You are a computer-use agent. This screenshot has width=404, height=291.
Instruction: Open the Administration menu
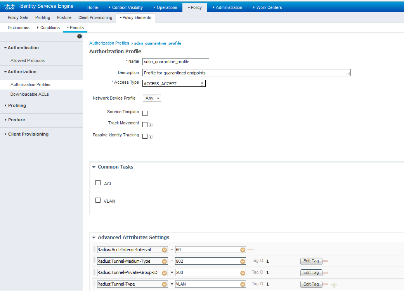pos(229,7)
